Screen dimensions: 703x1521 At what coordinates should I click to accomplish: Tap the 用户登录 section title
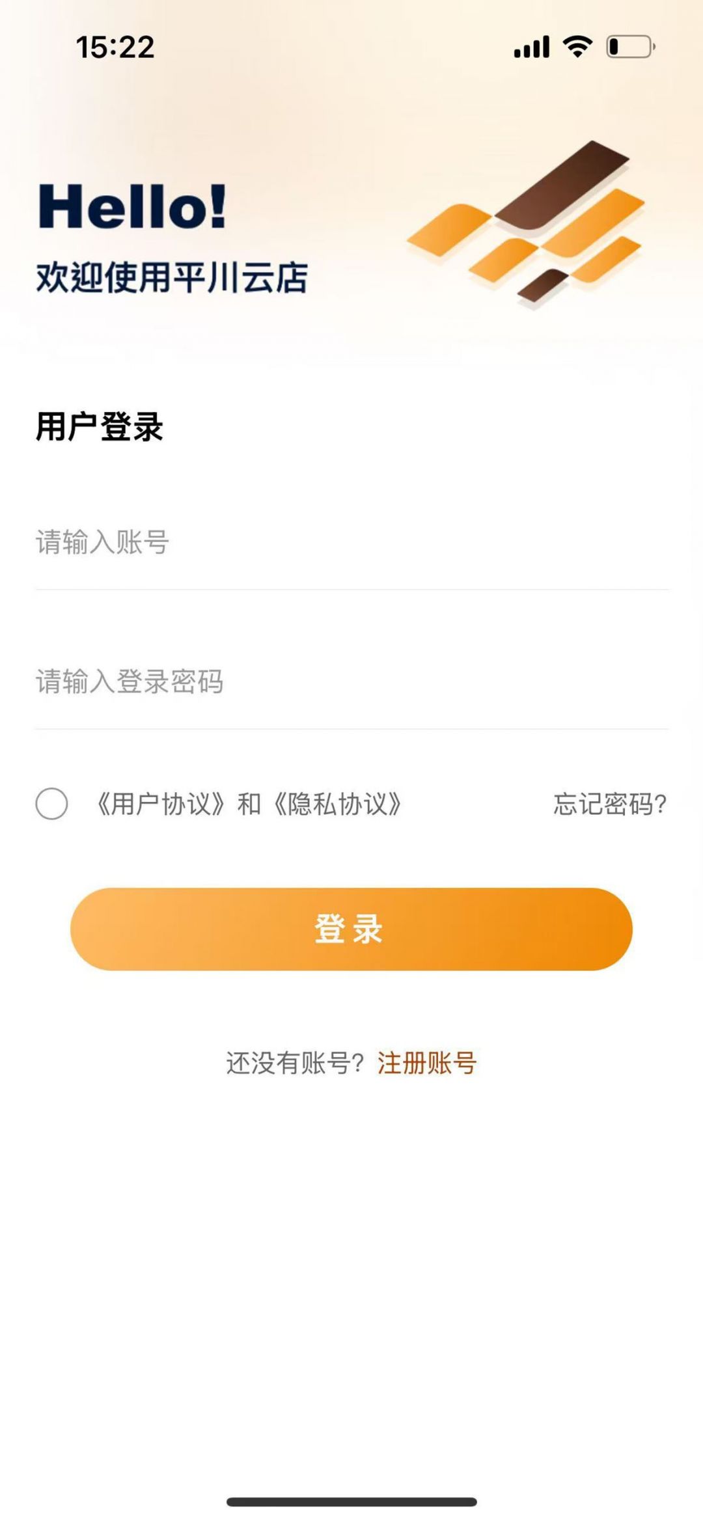click(99, 427)
